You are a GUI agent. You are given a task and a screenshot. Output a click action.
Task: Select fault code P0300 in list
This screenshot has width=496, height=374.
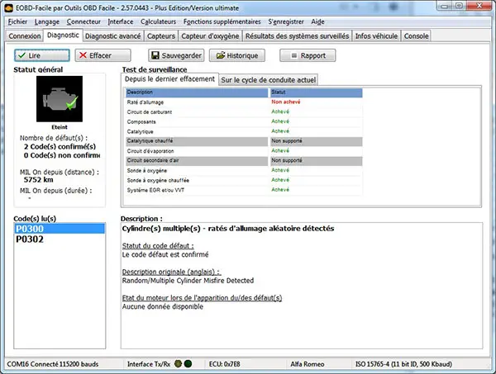(30, 229)
